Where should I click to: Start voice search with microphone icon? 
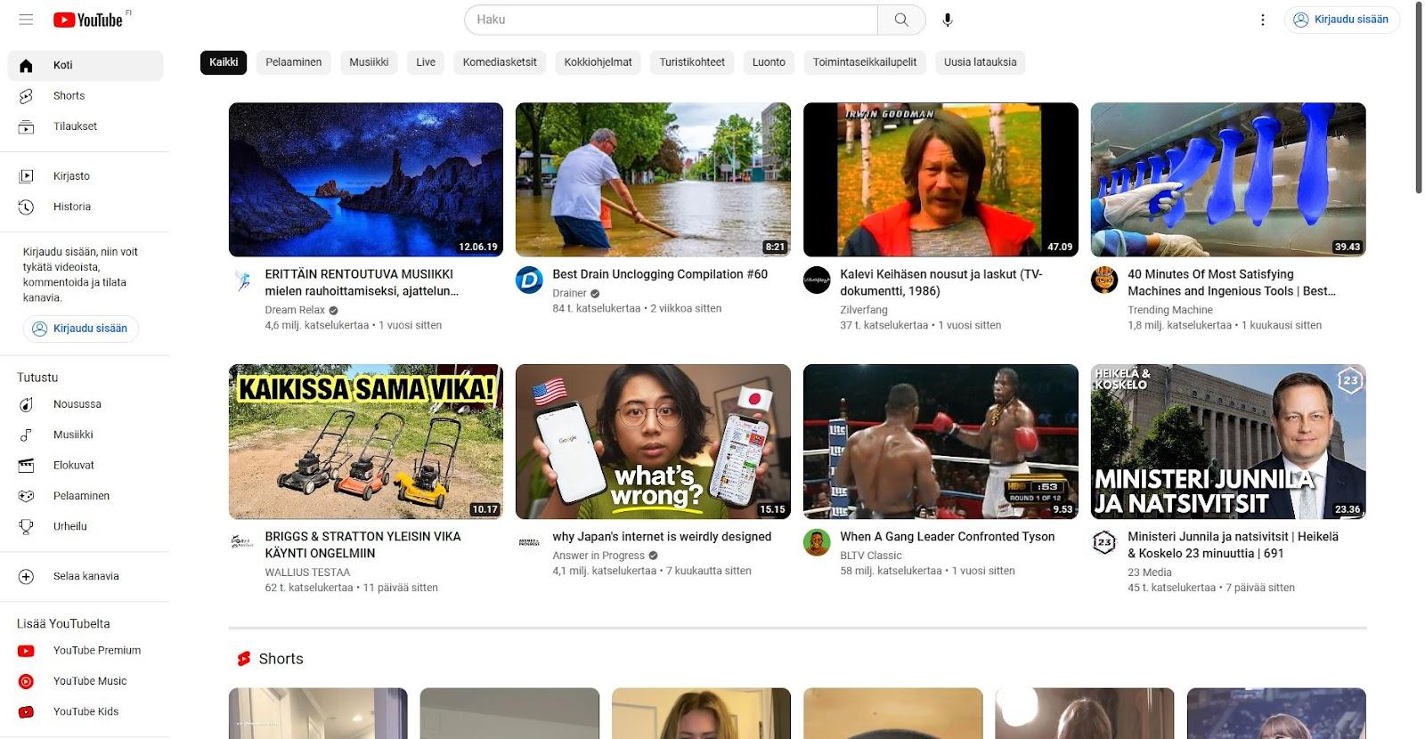tap(948, 20)
